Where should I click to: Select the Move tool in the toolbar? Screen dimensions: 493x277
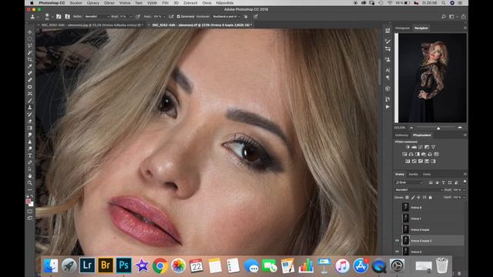tap(30, 32)
